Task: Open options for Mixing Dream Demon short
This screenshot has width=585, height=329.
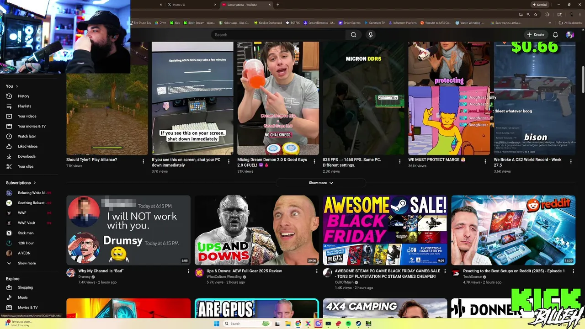Action: (314, 161)
